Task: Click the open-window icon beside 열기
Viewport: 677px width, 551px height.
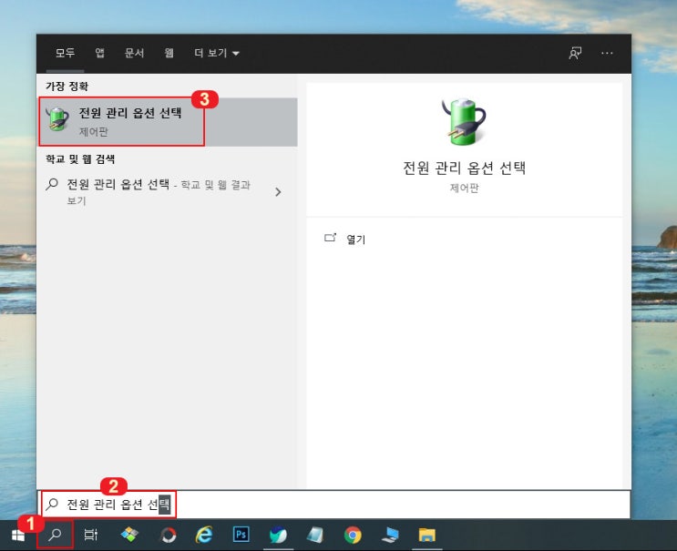Action: (x=330, y=238)
